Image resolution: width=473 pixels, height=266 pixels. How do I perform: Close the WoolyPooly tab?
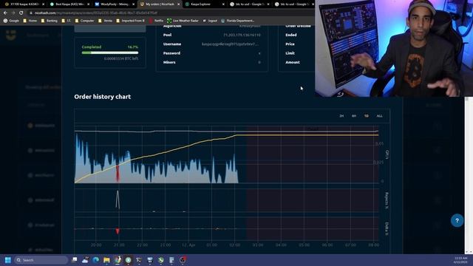click(x=133, y=4)
